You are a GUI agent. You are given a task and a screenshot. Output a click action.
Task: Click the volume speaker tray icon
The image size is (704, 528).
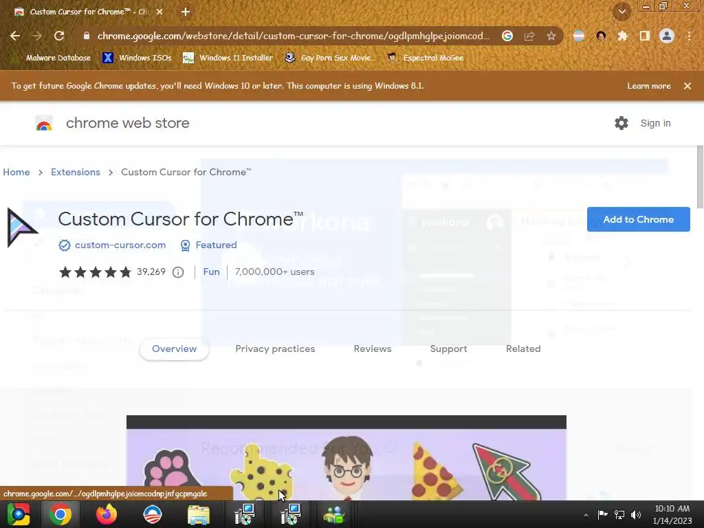coord(636,514)
